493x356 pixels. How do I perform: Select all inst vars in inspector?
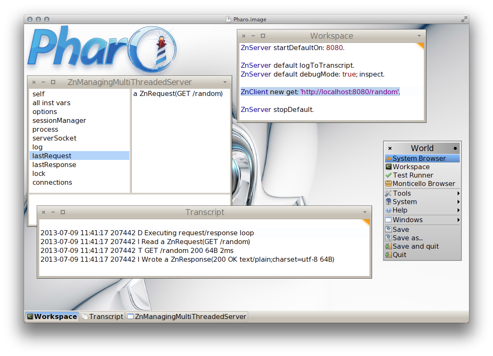(79, 103)
